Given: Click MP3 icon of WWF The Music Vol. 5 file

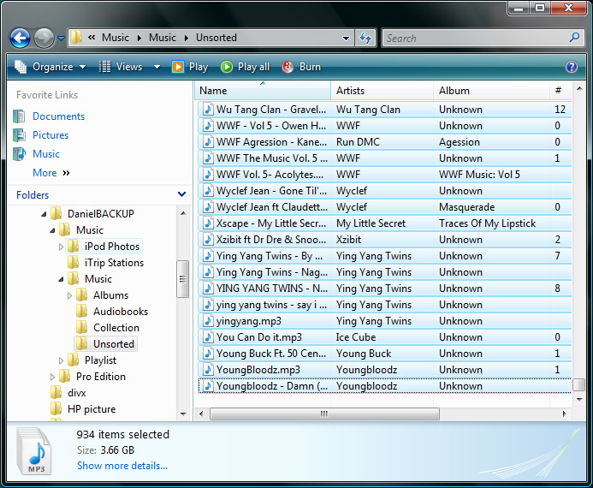Looking at the screenshot, I should (207, 158).
